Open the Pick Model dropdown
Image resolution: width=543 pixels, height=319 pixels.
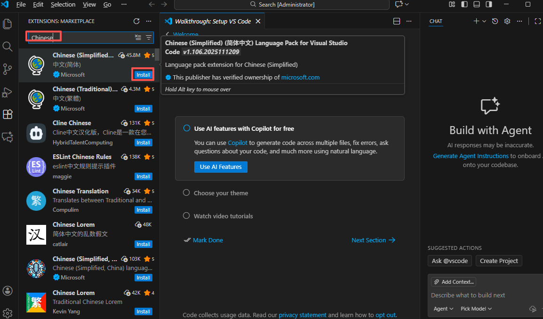point(476,309)
